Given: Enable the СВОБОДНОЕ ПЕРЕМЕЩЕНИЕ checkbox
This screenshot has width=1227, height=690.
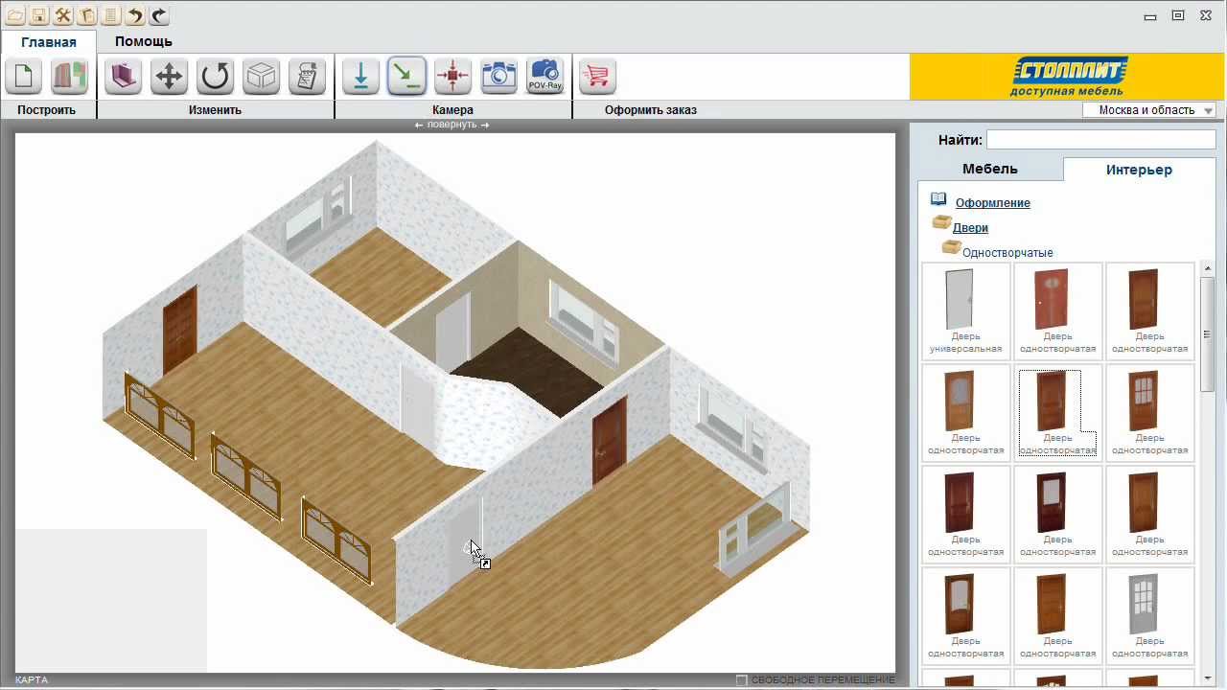Looking at the screenshot, I should click(741, 679).
